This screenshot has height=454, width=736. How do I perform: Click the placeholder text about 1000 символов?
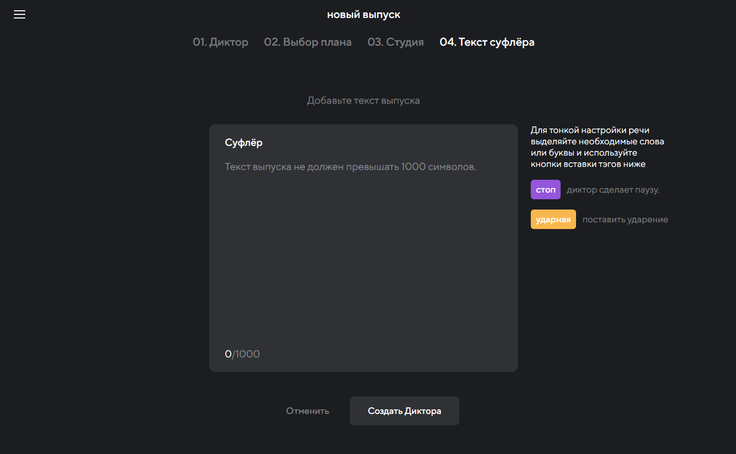350,167
